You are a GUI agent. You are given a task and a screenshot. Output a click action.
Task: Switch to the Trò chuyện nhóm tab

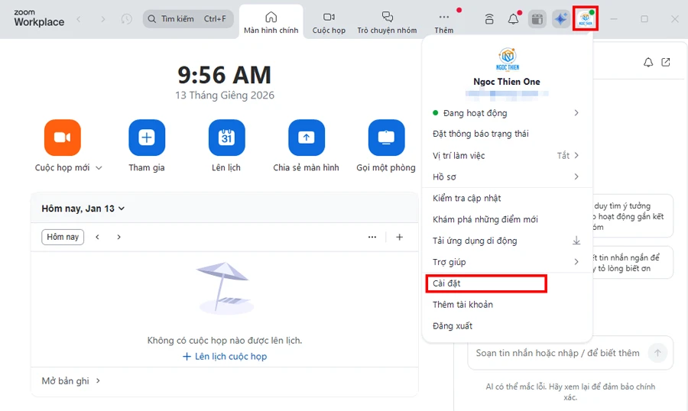coord(387,22)
